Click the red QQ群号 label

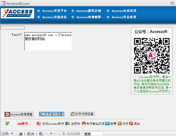23,124
